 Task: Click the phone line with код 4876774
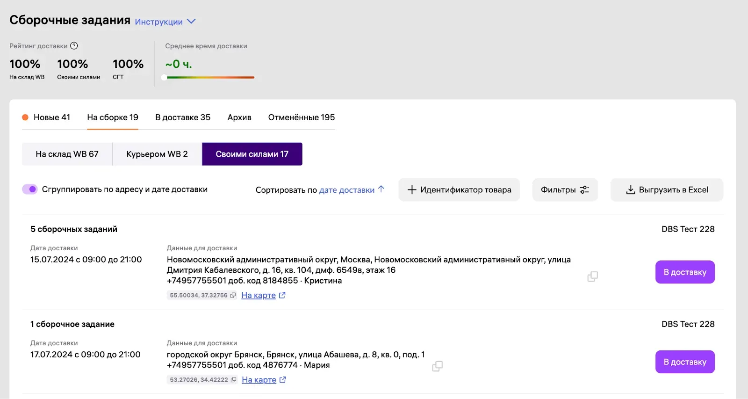coord(248,365)
